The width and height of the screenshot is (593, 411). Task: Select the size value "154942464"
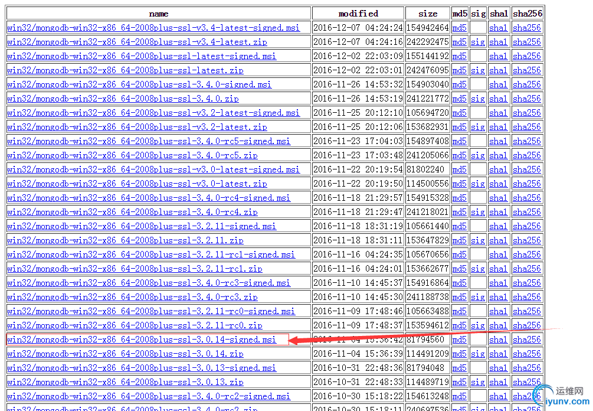pyautogui.click(x=428, y=28)
